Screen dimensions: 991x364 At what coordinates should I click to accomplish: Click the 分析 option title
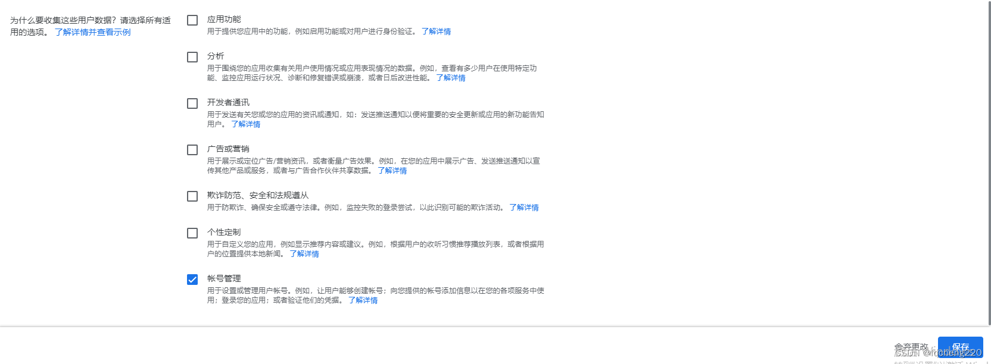(216, 56)
